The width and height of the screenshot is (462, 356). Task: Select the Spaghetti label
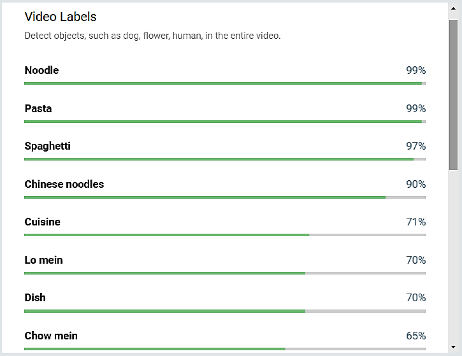pos(48,146)
